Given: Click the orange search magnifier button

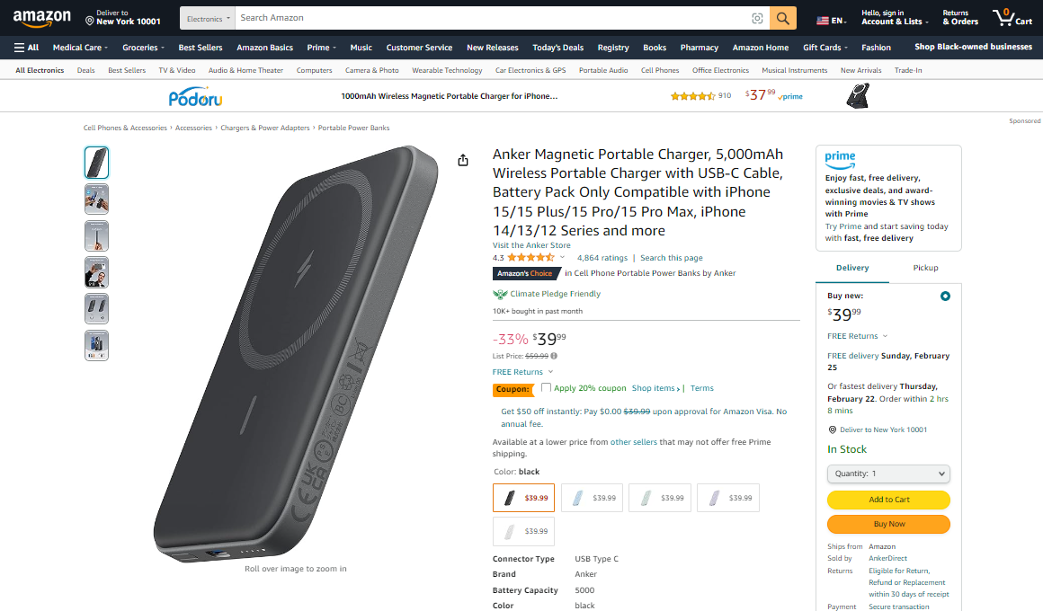Looking at the screenshot, I should click(783, 18).
